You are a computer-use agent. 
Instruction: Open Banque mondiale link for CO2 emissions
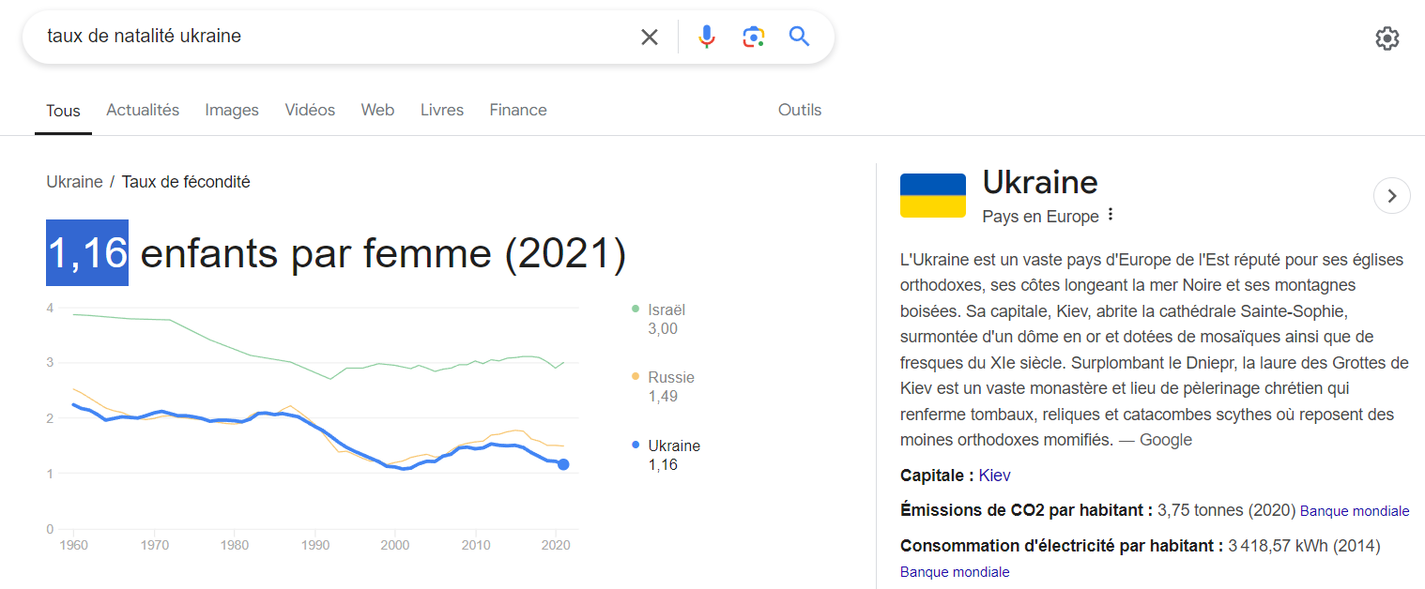click(1355, 511)
